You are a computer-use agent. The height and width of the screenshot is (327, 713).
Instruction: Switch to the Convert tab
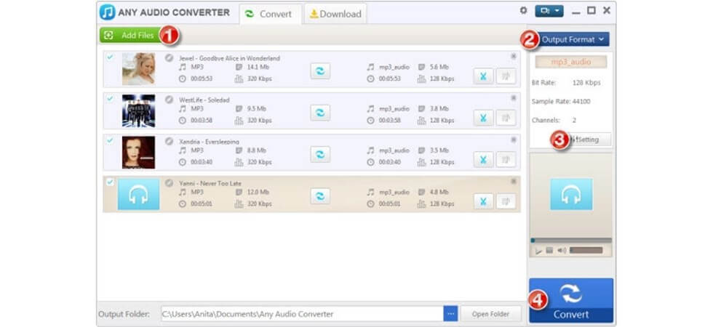[x=270, y=14]
